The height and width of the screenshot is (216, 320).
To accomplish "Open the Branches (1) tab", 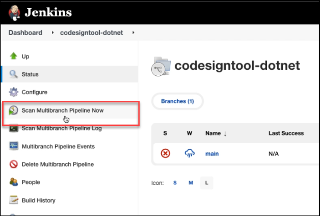I will click(177, 101).
